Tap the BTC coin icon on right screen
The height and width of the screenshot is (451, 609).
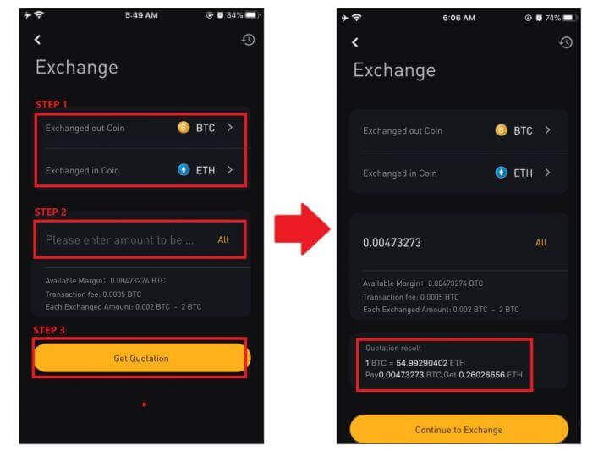click(501, 130)
